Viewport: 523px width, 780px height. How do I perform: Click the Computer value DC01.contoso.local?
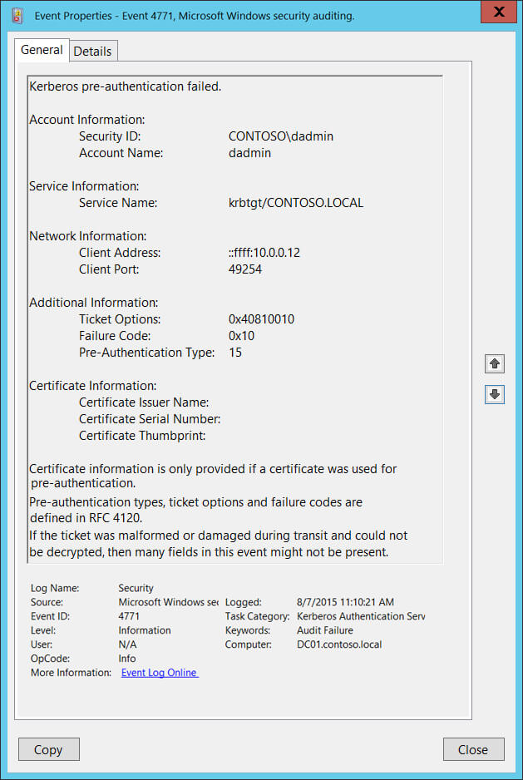click(x=341, y=644)
